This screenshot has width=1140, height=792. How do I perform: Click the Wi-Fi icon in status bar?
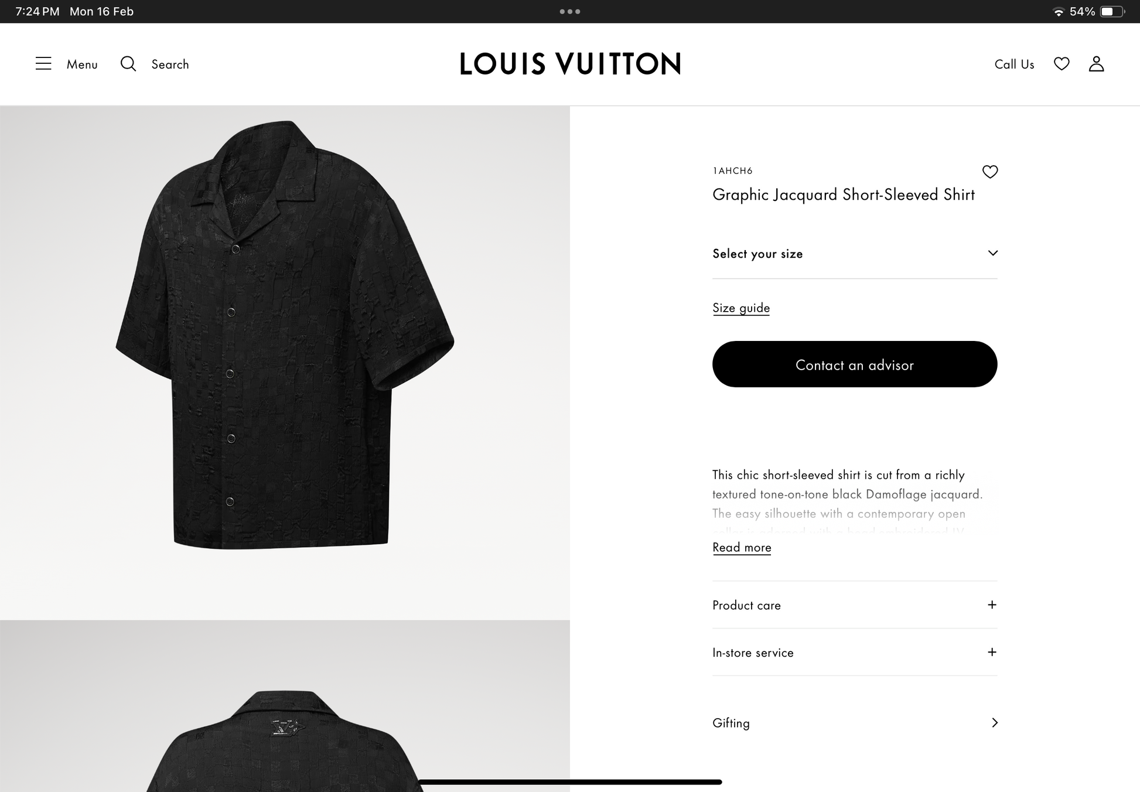(1059, 11)
